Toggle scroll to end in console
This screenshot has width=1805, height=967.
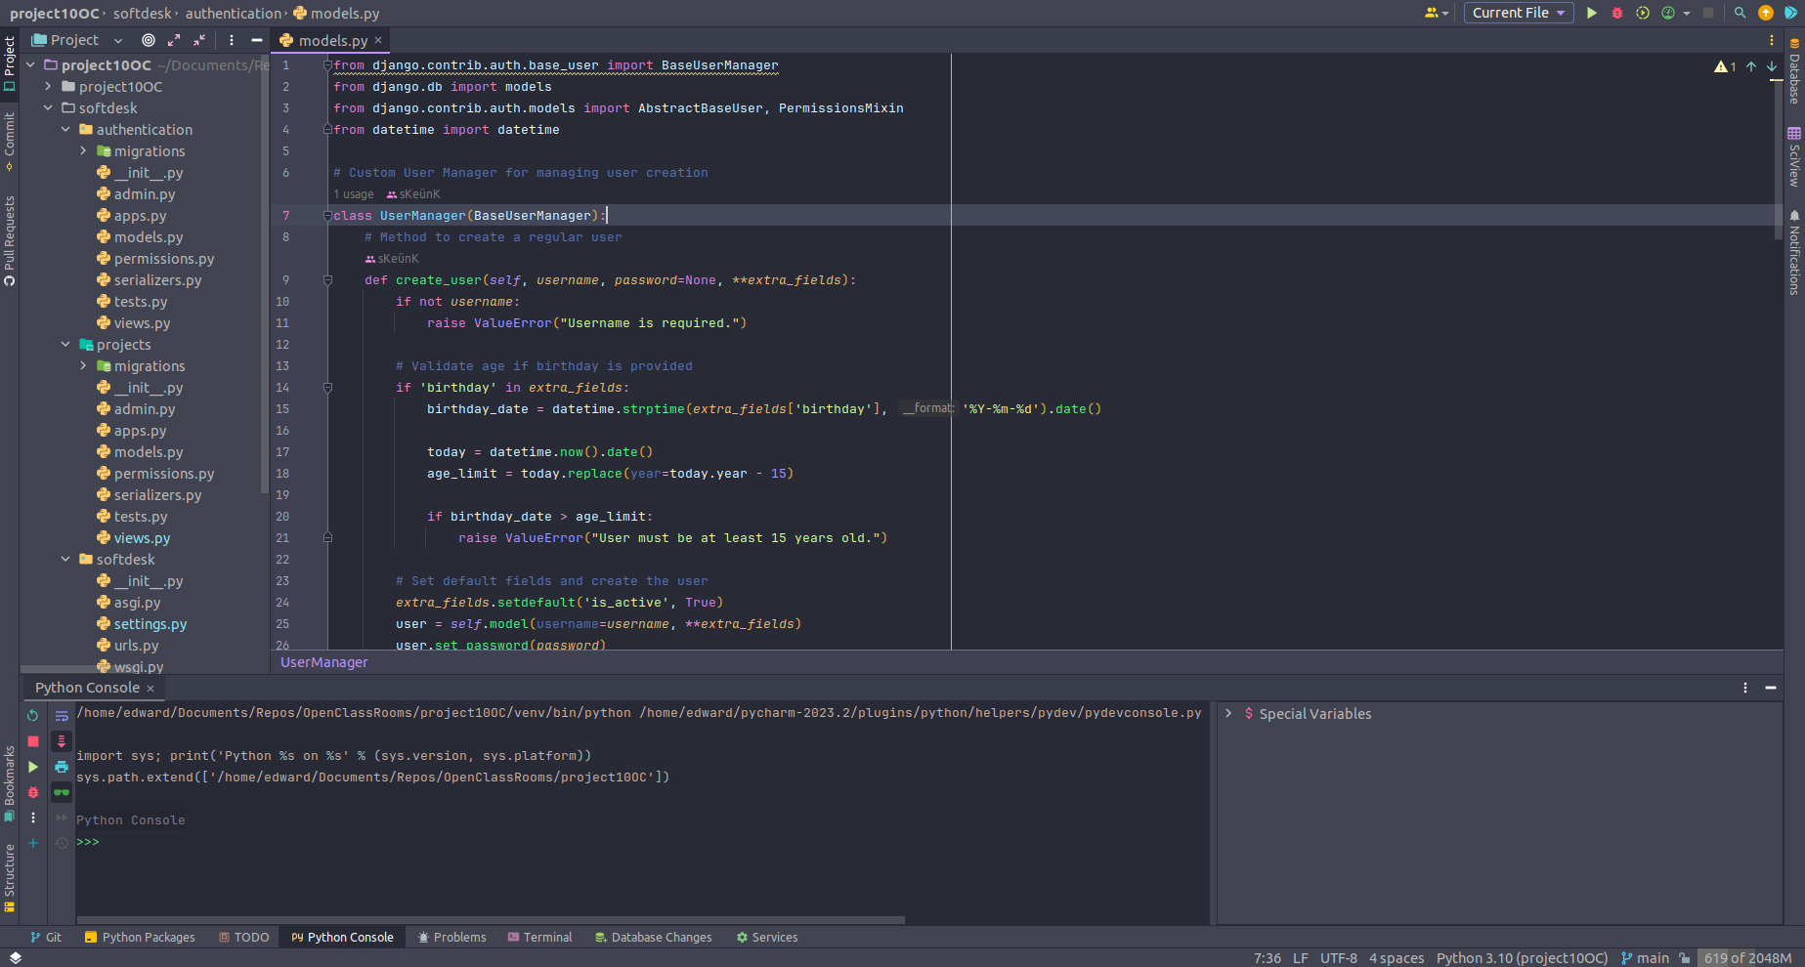pyautogui.click(x=62, y=741)
